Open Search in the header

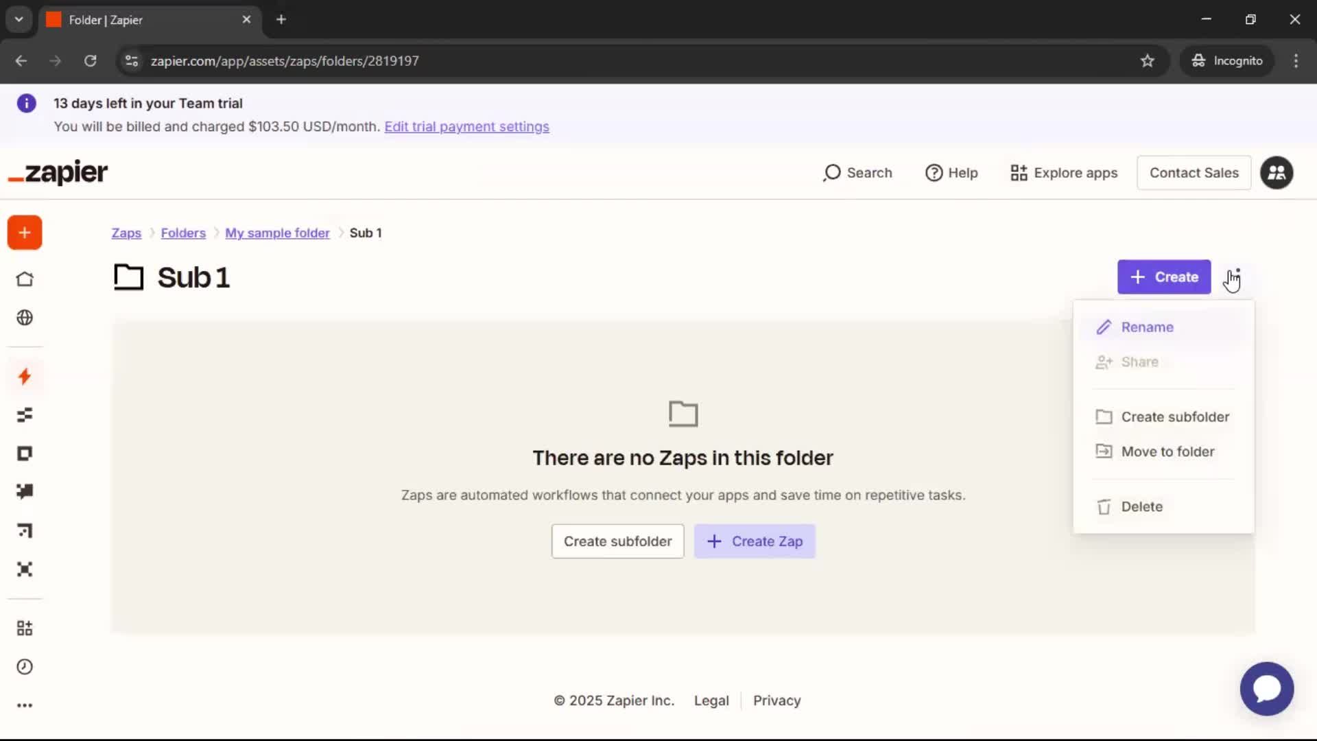pos(857,173)
